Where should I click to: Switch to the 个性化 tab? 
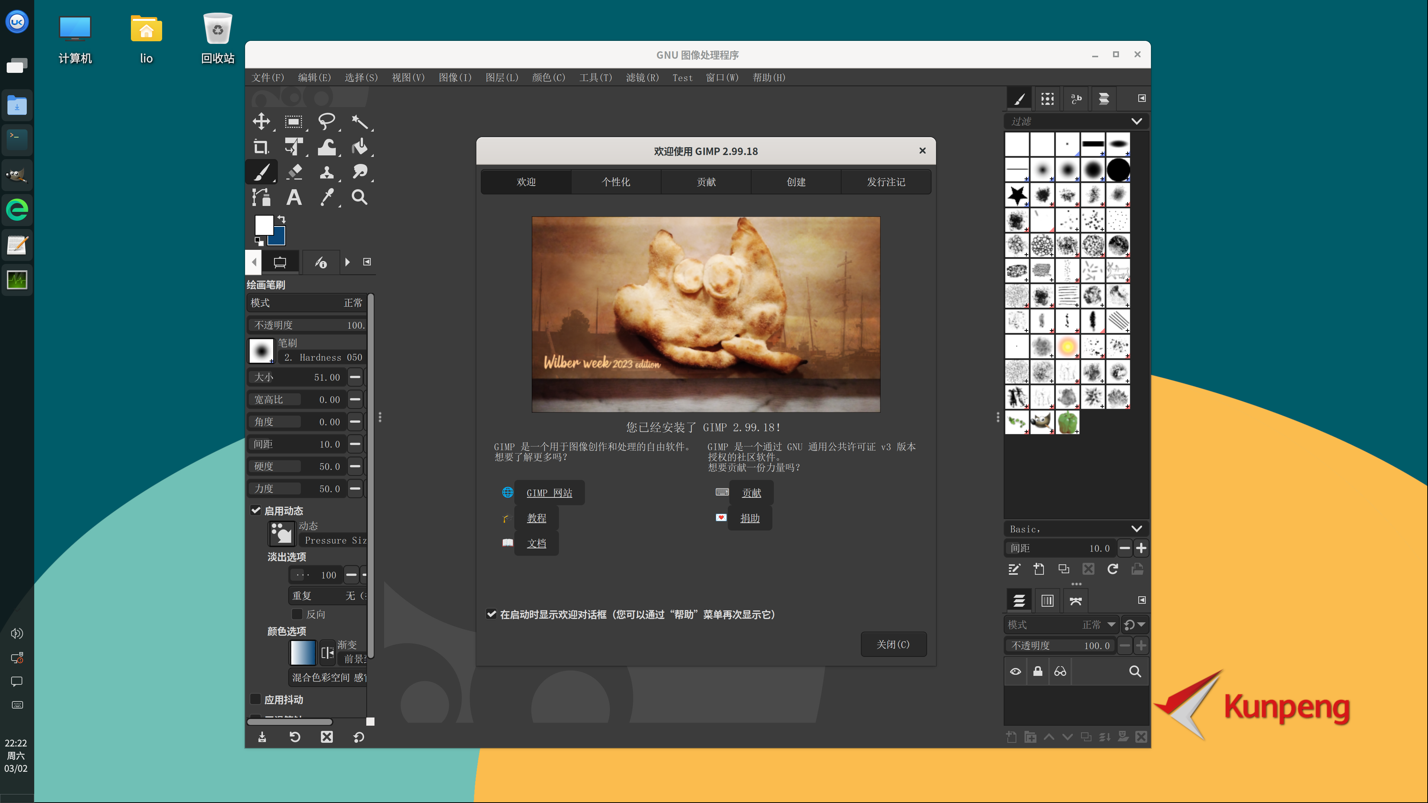pyautogui.click(x=615, y=182)
